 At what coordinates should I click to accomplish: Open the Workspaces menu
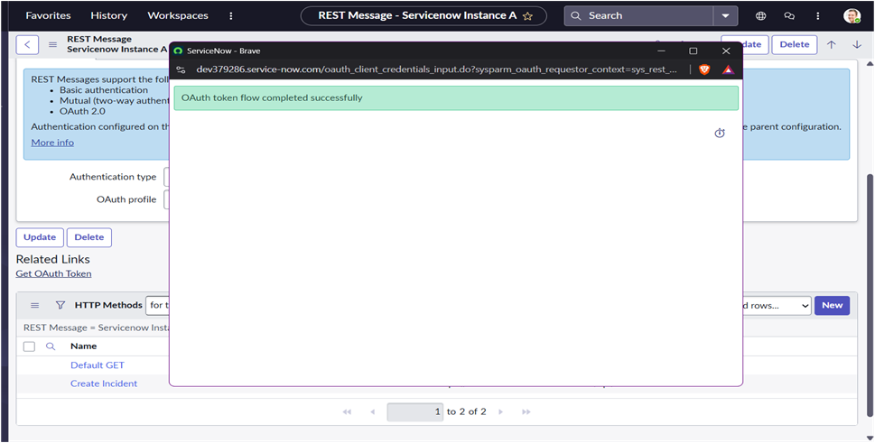(178, 15)
